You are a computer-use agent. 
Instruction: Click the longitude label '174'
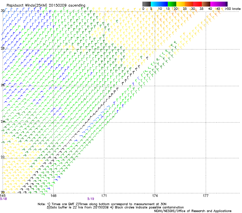pyautogui.click(x=155, y=196)
